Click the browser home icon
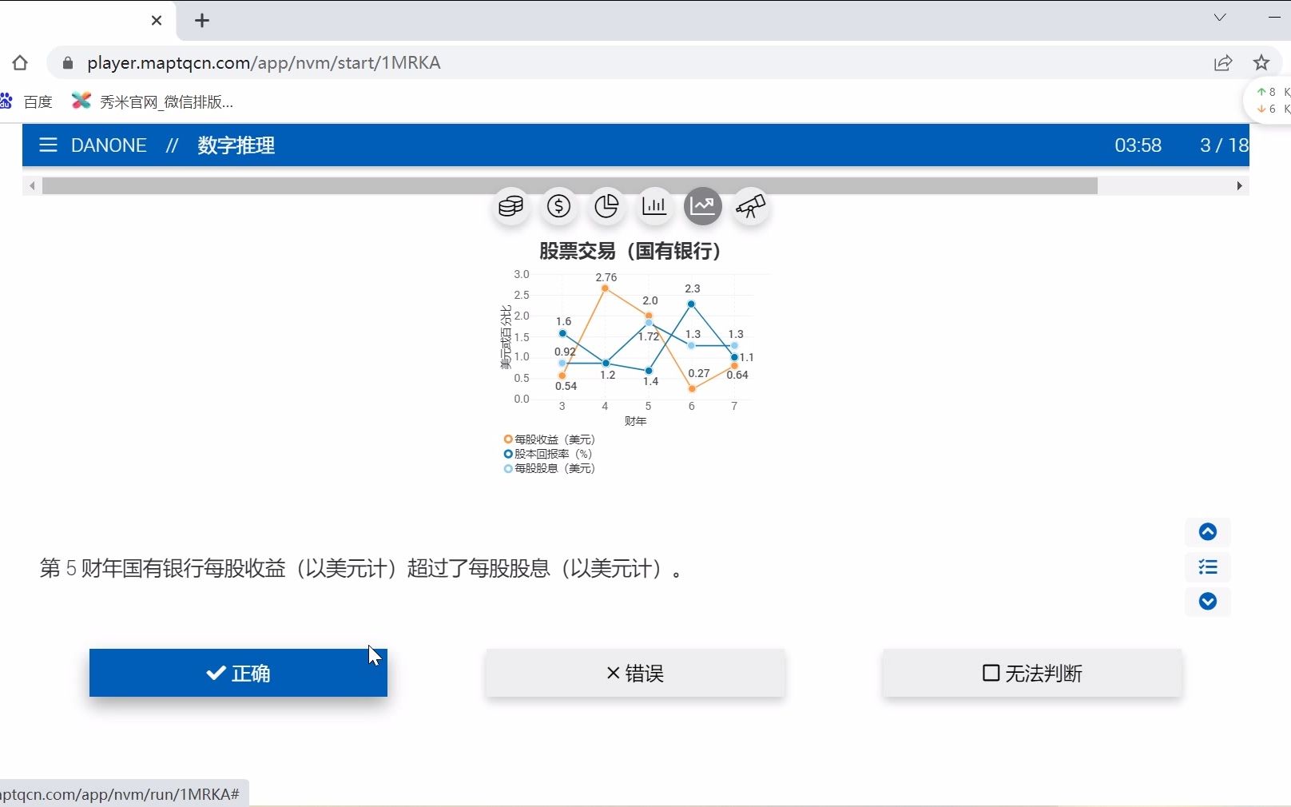The image size is (1291, 807). tap(20, 63)
